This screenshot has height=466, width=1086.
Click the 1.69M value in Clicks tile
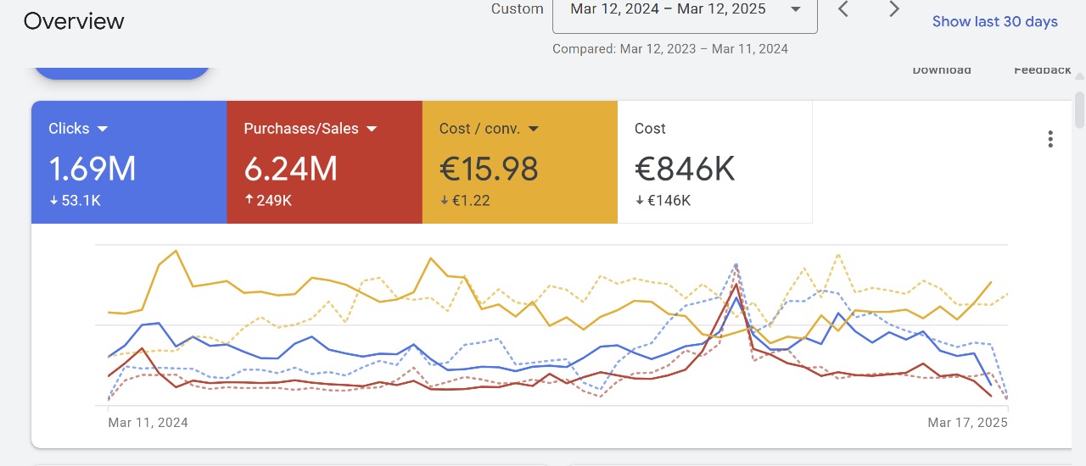[92, 169]
